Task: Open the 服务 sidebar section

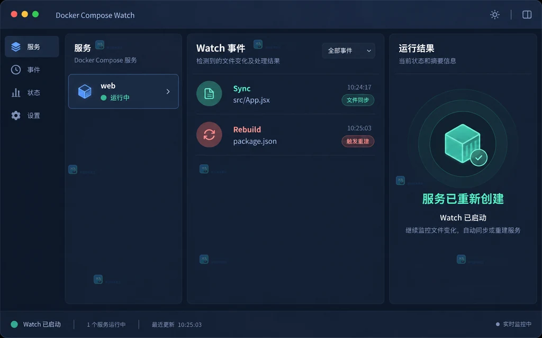Action: click(x=32, y=46)
